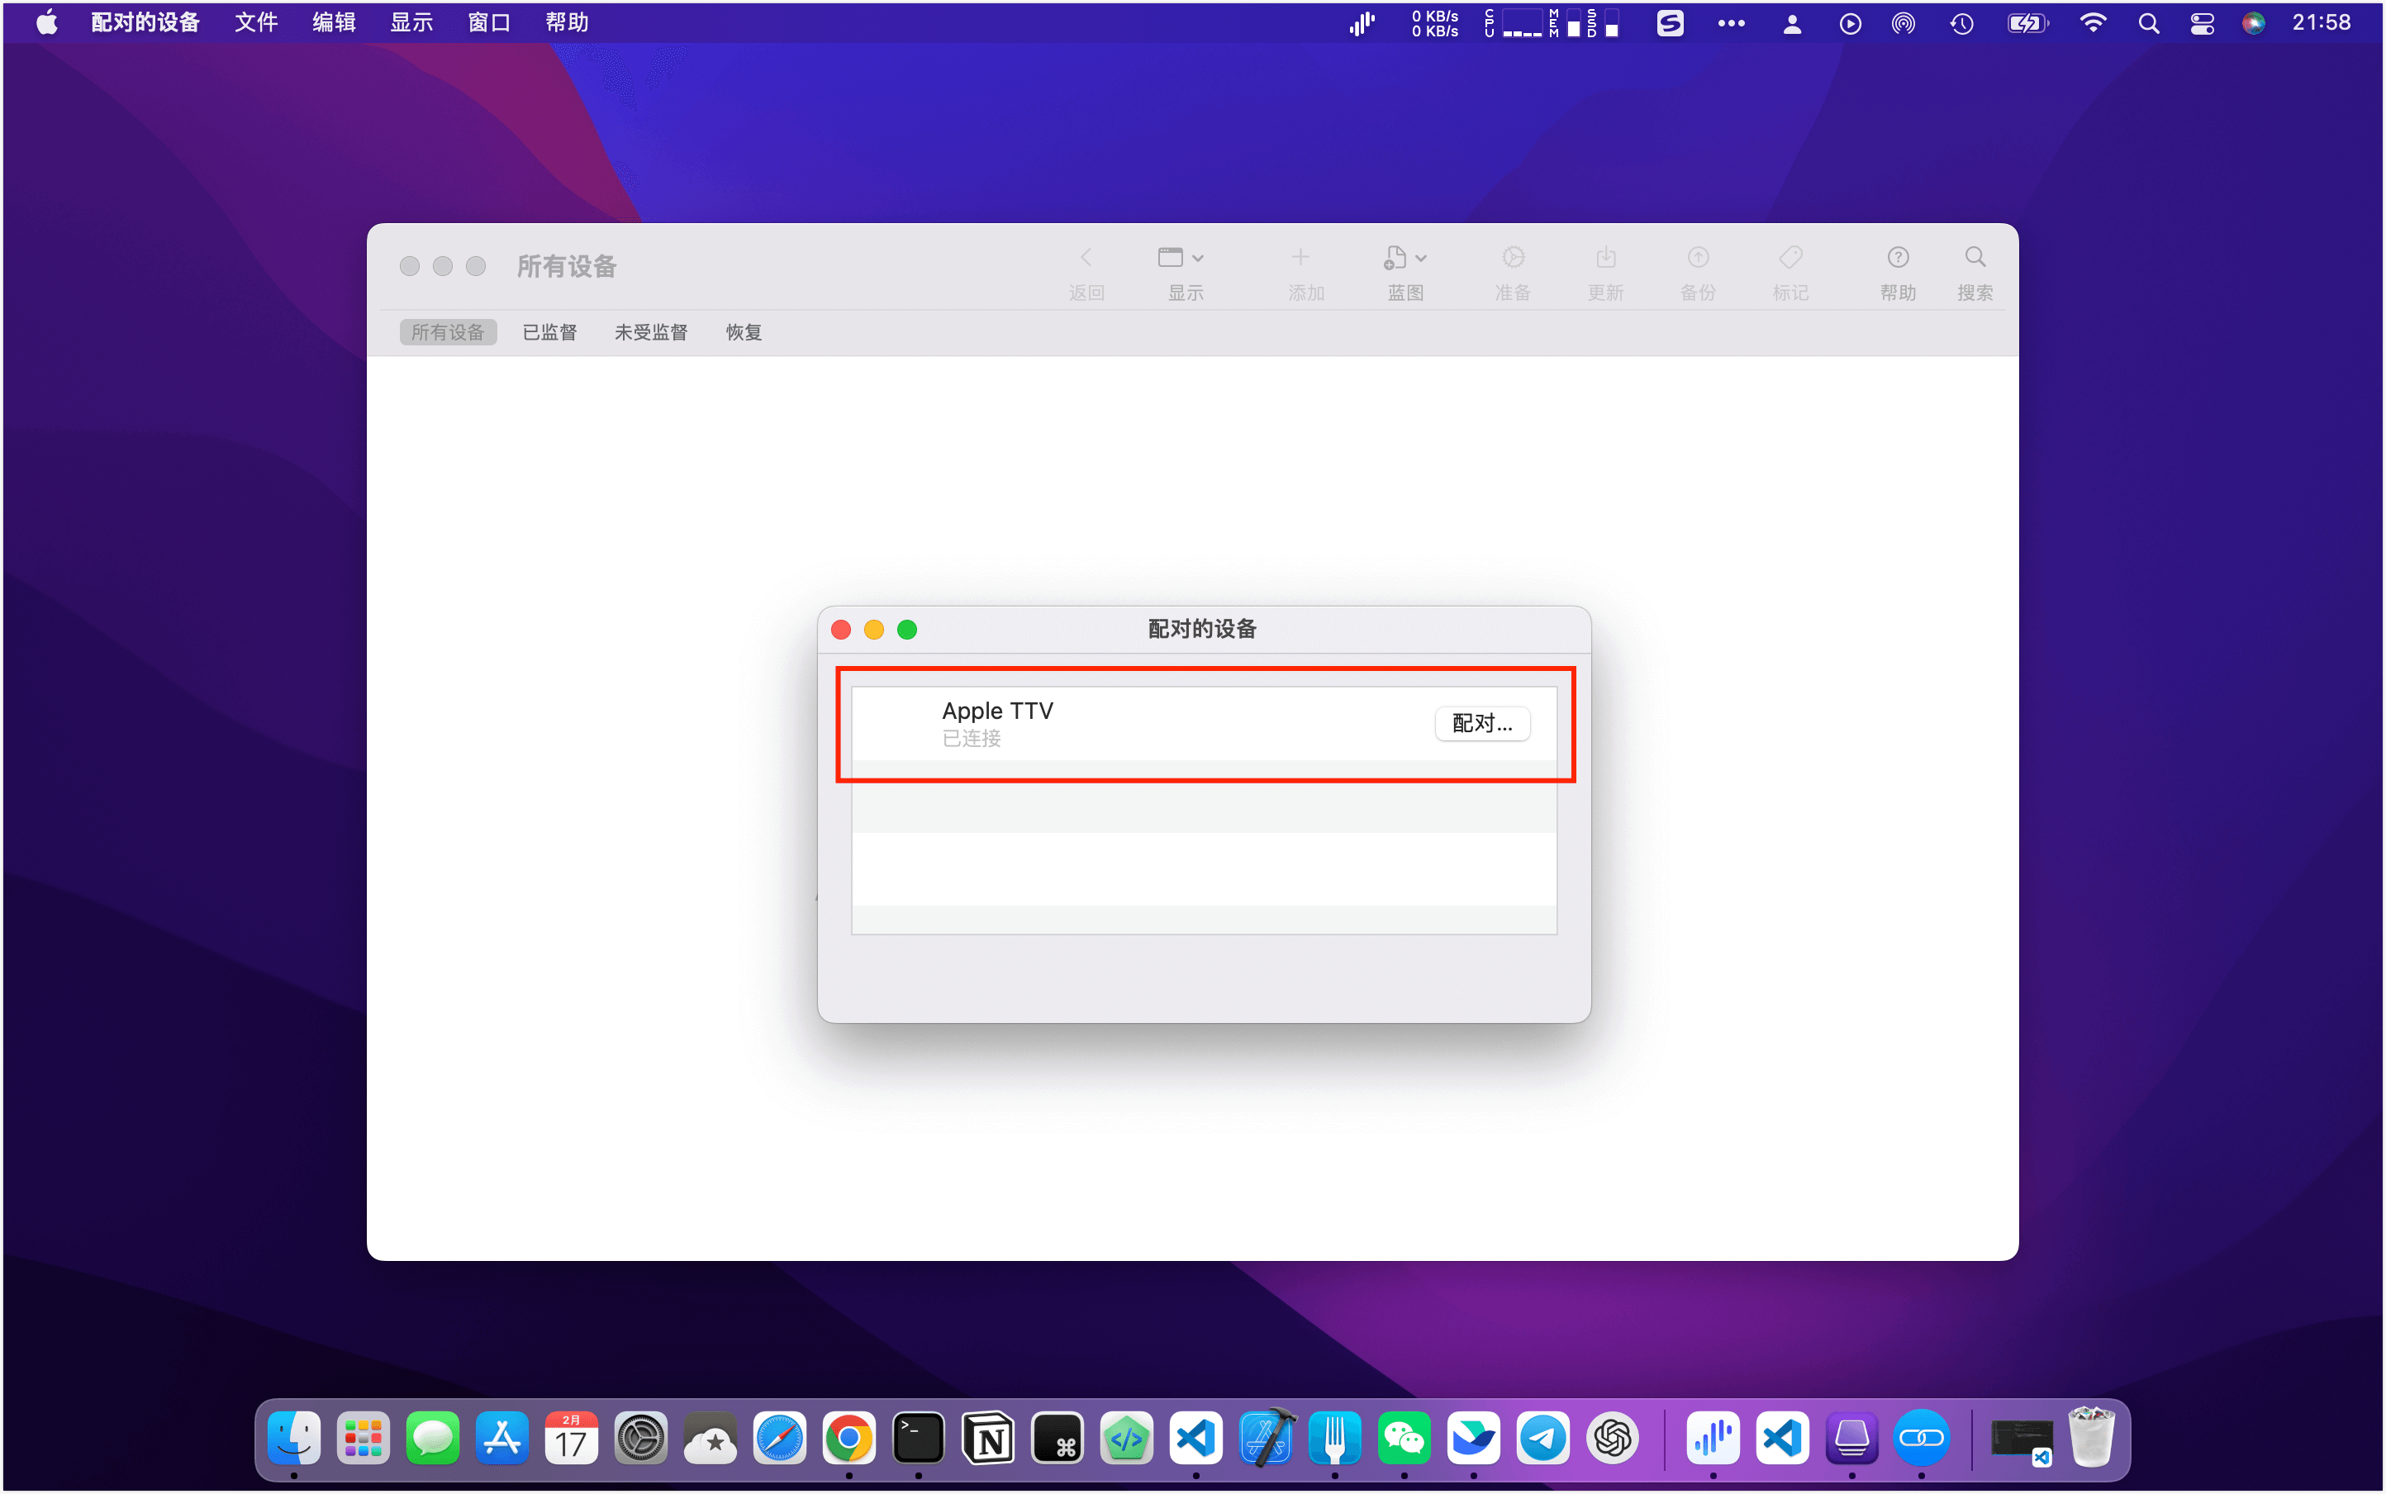Open Apple Configurator from the Dock
Viewport: 2386px width, 1494px height.
pyautogui.click(x=1851, y=1438)
